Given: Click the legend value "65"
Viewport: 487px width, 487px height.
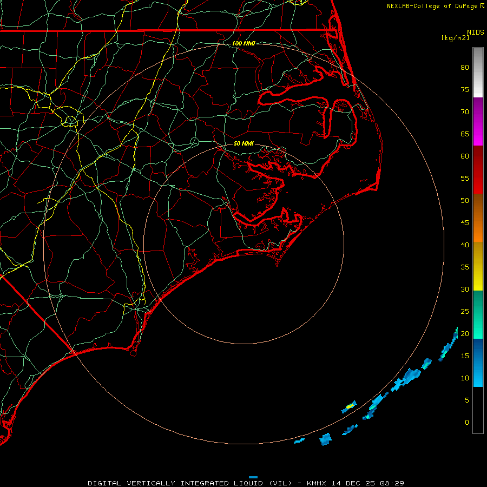Looking at the screenshot, I should tap(465, 134).
